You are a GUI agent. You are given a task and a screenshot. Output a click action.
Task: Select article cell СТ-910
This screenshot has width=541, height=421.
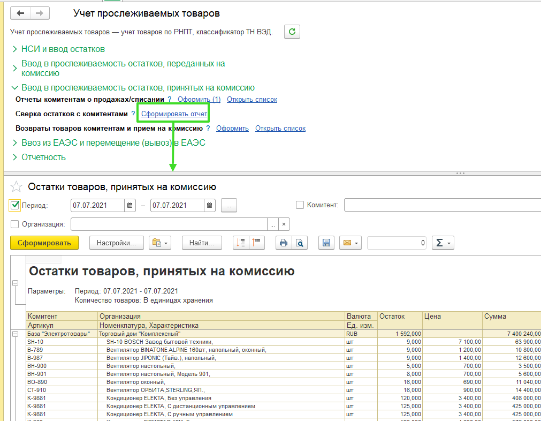tap(62, 390)
